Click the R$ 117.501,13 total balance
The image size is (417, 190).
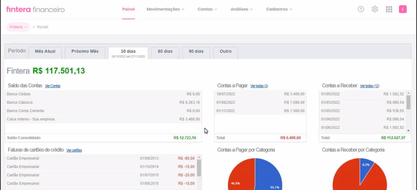point(59,71)
